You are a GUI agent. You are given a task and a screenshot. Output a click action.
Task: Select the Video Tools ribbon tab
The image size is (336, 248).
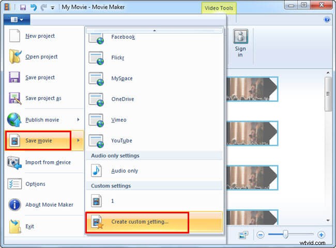[x=219, y=8]
